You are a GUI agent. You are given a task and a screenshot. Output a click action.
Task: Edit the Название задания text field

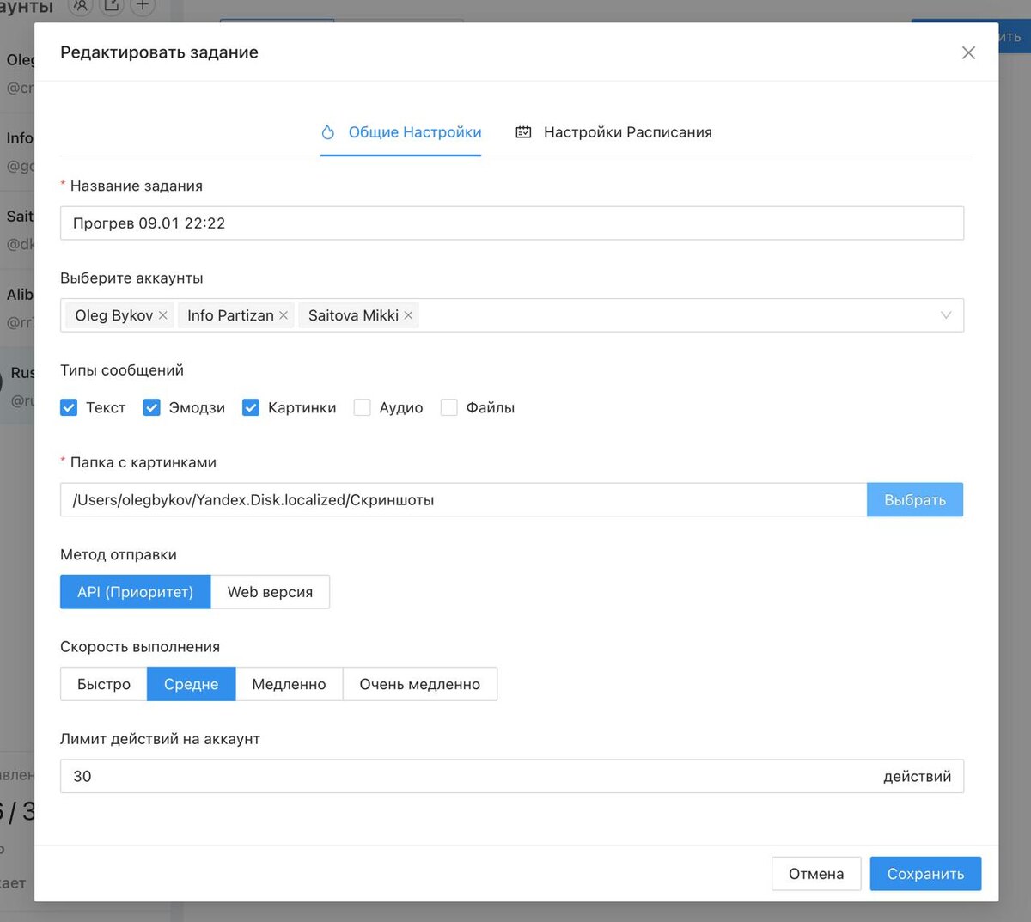click(x=512, y=223)
